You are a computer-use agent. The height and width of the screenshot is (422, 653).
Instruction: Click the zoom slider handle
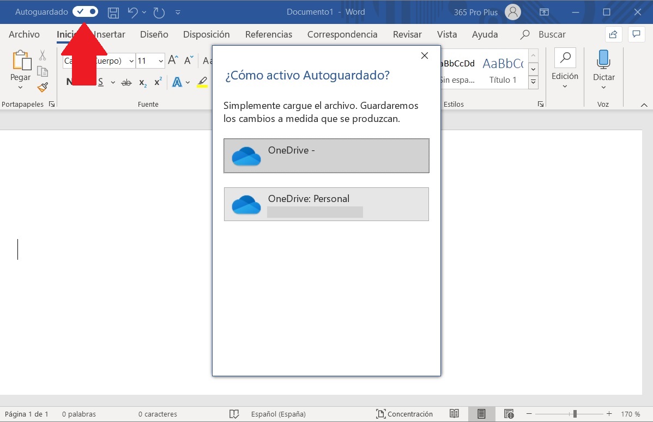[x=575, y=414]
